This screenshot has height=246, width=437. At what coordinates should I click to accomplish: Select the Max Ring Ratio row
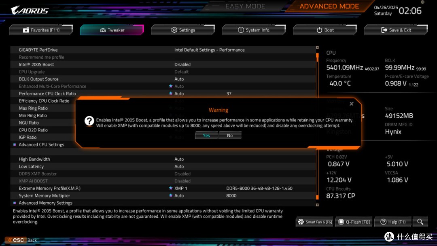[43, 108]
